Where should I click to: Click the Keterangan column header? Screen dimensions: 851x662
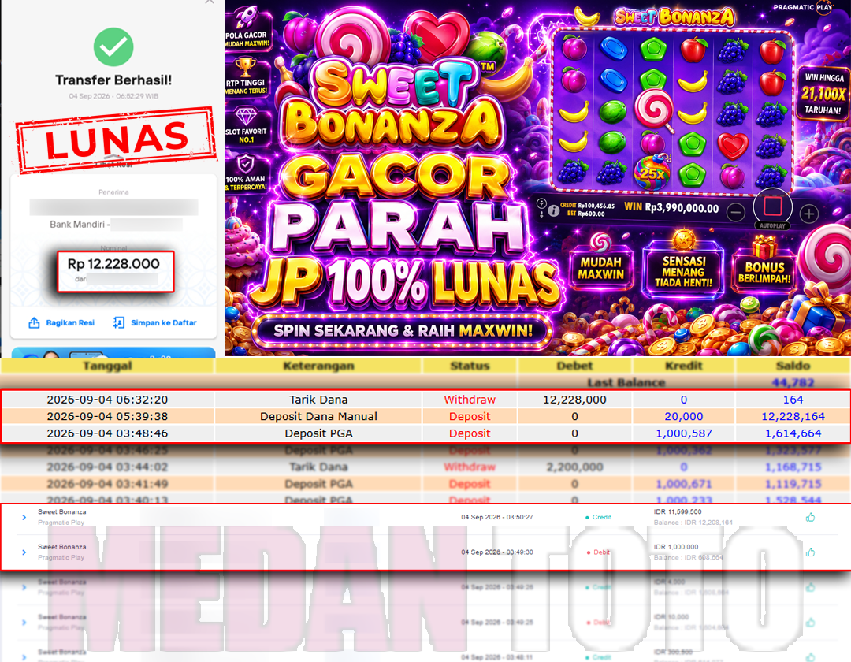318,366
